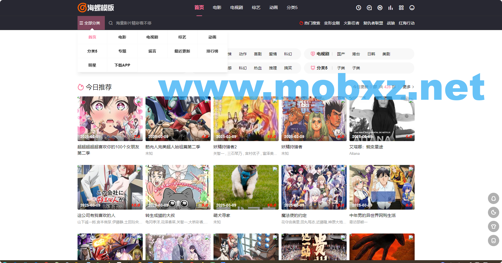The image size is (502, 263).
Task: Click the 电视剧 category TV icon
Action: pos(313,54)
